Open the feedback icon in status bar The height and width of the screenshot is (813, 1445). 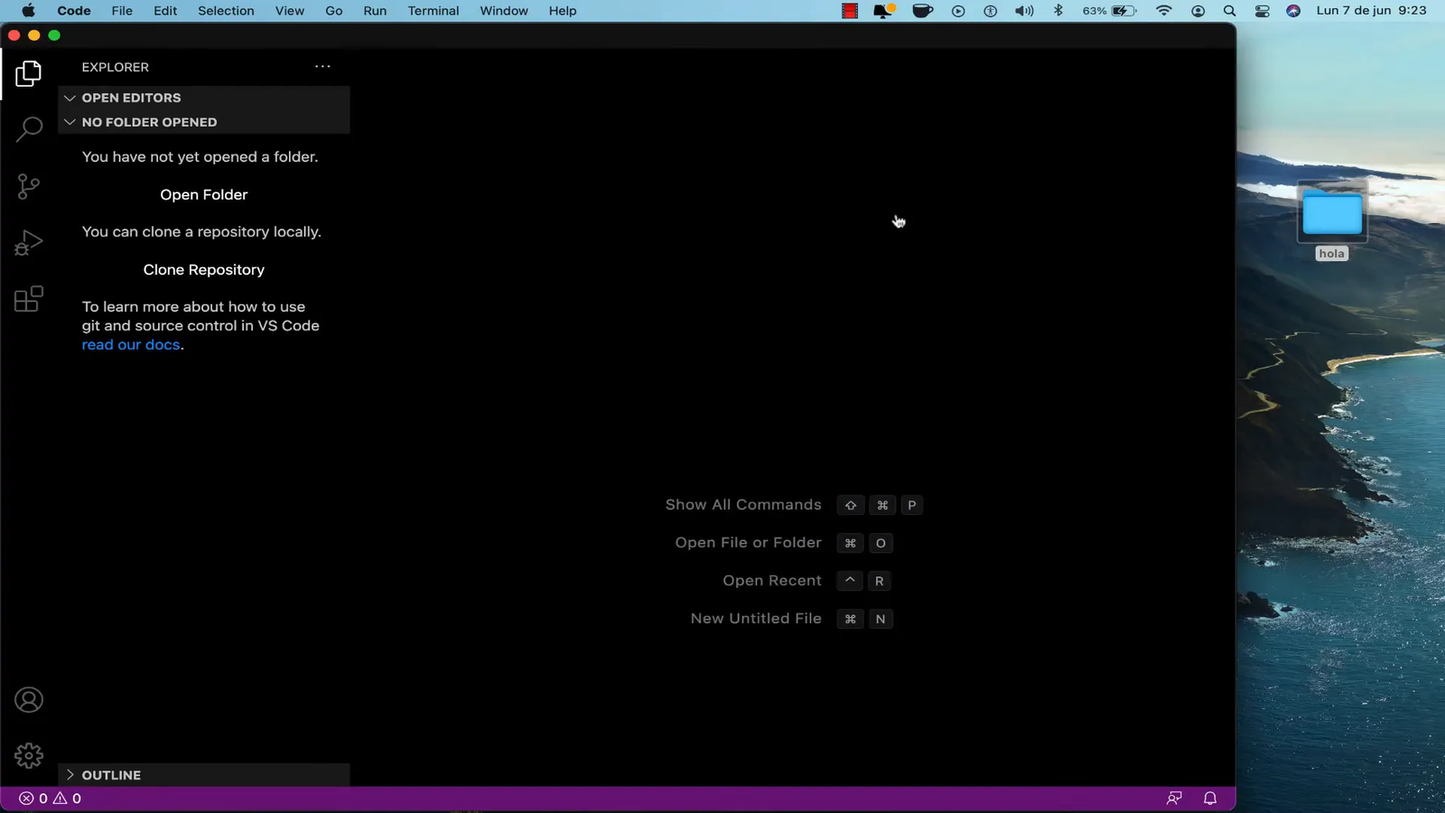1174,799
